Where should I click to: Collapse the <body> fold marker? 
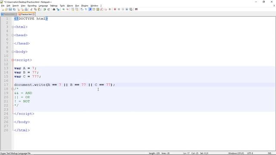pos(13,52)
